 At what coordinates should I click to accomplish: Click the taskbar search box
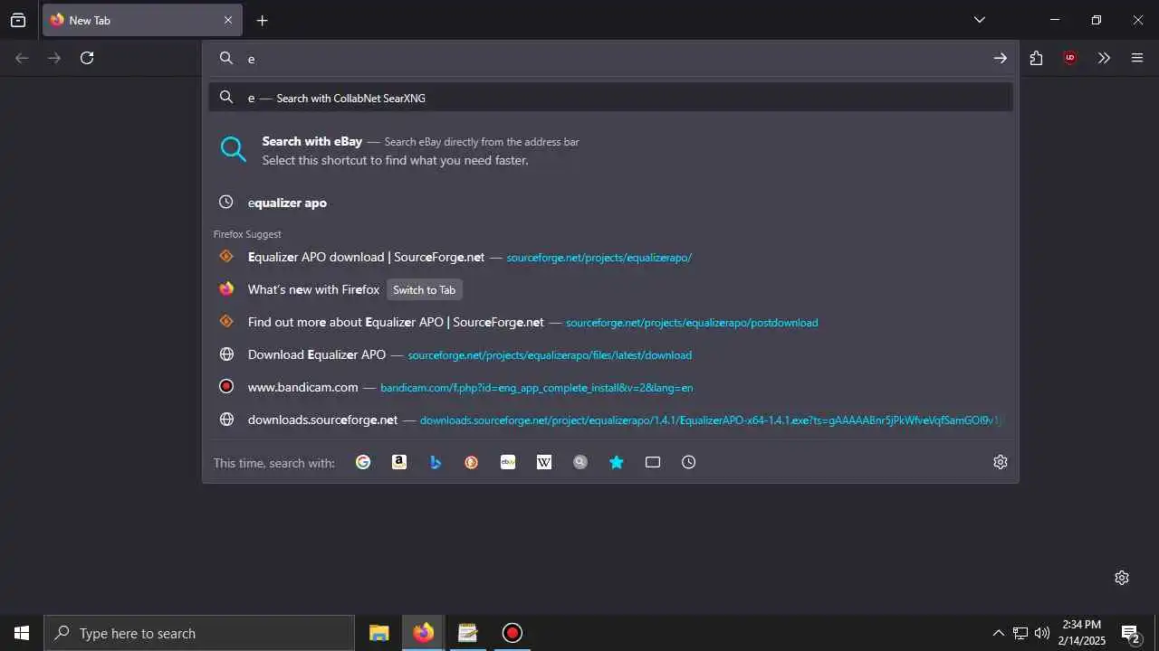(x=199, y=633)
